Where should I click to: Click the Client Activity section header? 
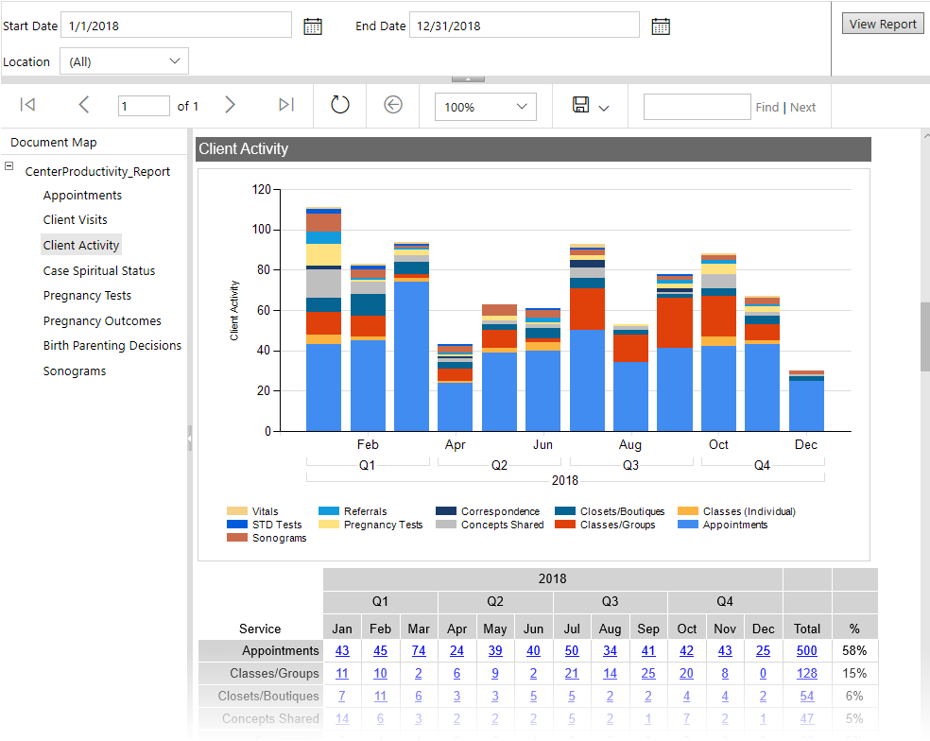pyautogui.click(x=533, y=149)
